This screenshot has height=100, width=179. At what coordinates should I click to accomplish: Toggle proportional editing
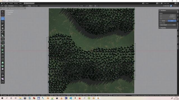(95, 6)
